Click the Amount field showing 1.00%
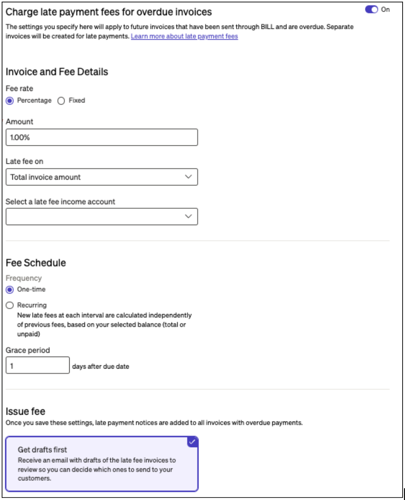 pyautogui.click(x=102, y=137)
